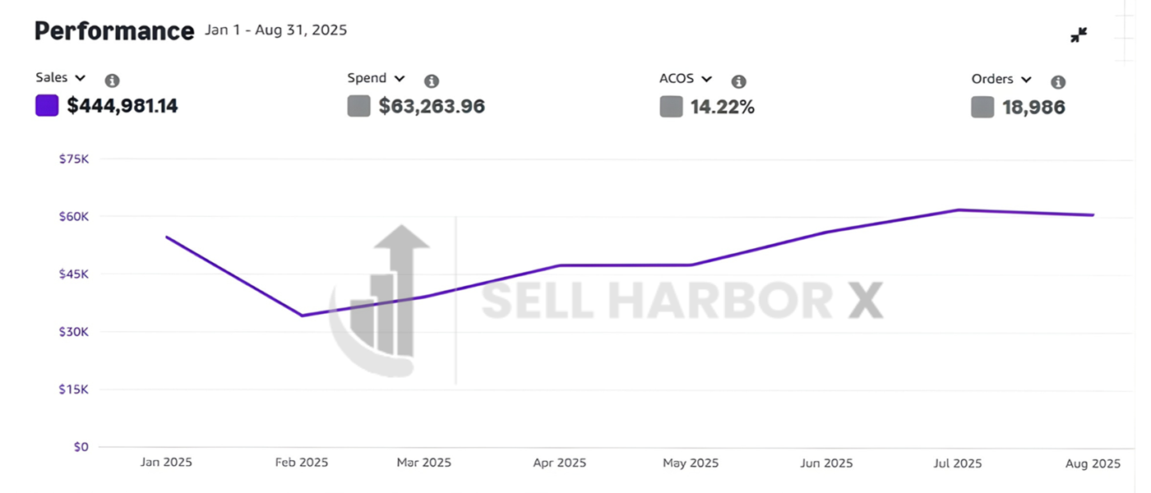This screenshot has width=1151, height=493.
Task: Enable the gray ACOS series swatch
Action: pos(671,107)
